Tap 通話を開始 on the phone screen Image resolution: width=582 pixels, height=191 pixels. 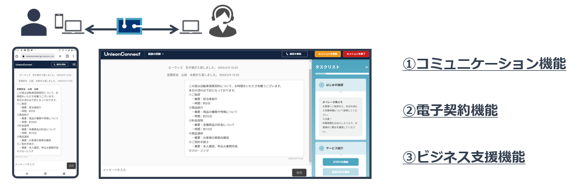(59, 64)
